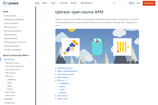Open Querying Spans guide

10,35
